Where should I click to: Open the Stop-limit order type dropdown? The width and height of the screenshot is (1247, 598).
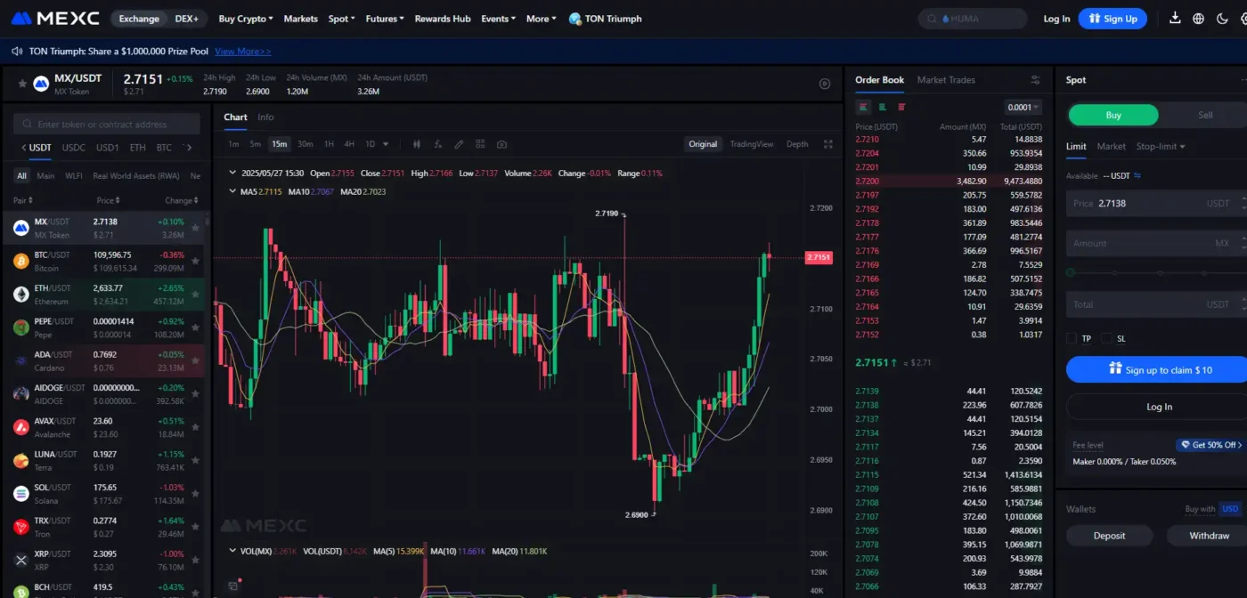(1161, 146)
